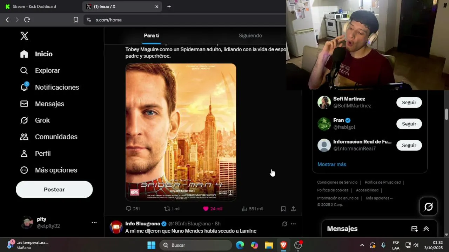Follow Fran @frabigol

pos(409,124)
